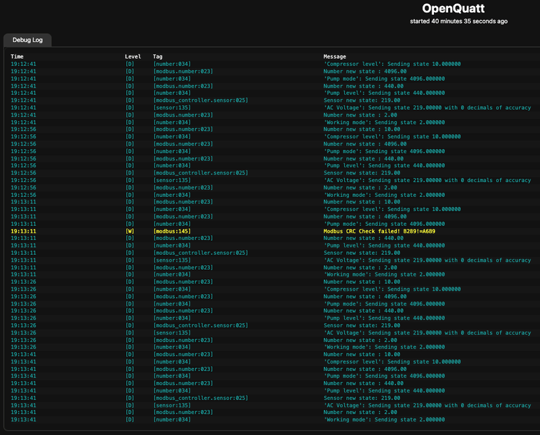Select the 'Pump mode' message logged at 19:12:56
Viewport: 540px width, 435px height.
(384, 152)
